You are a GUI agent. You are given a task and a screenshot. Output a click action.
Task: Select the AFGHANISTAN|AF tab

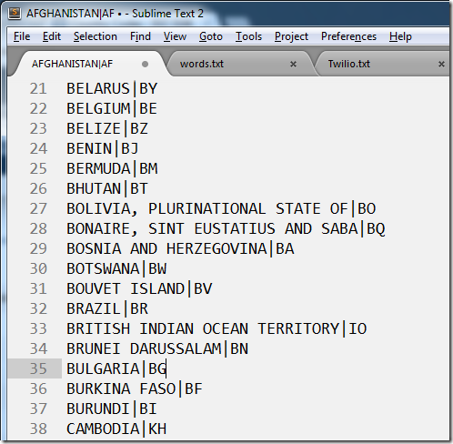(72, 64)
